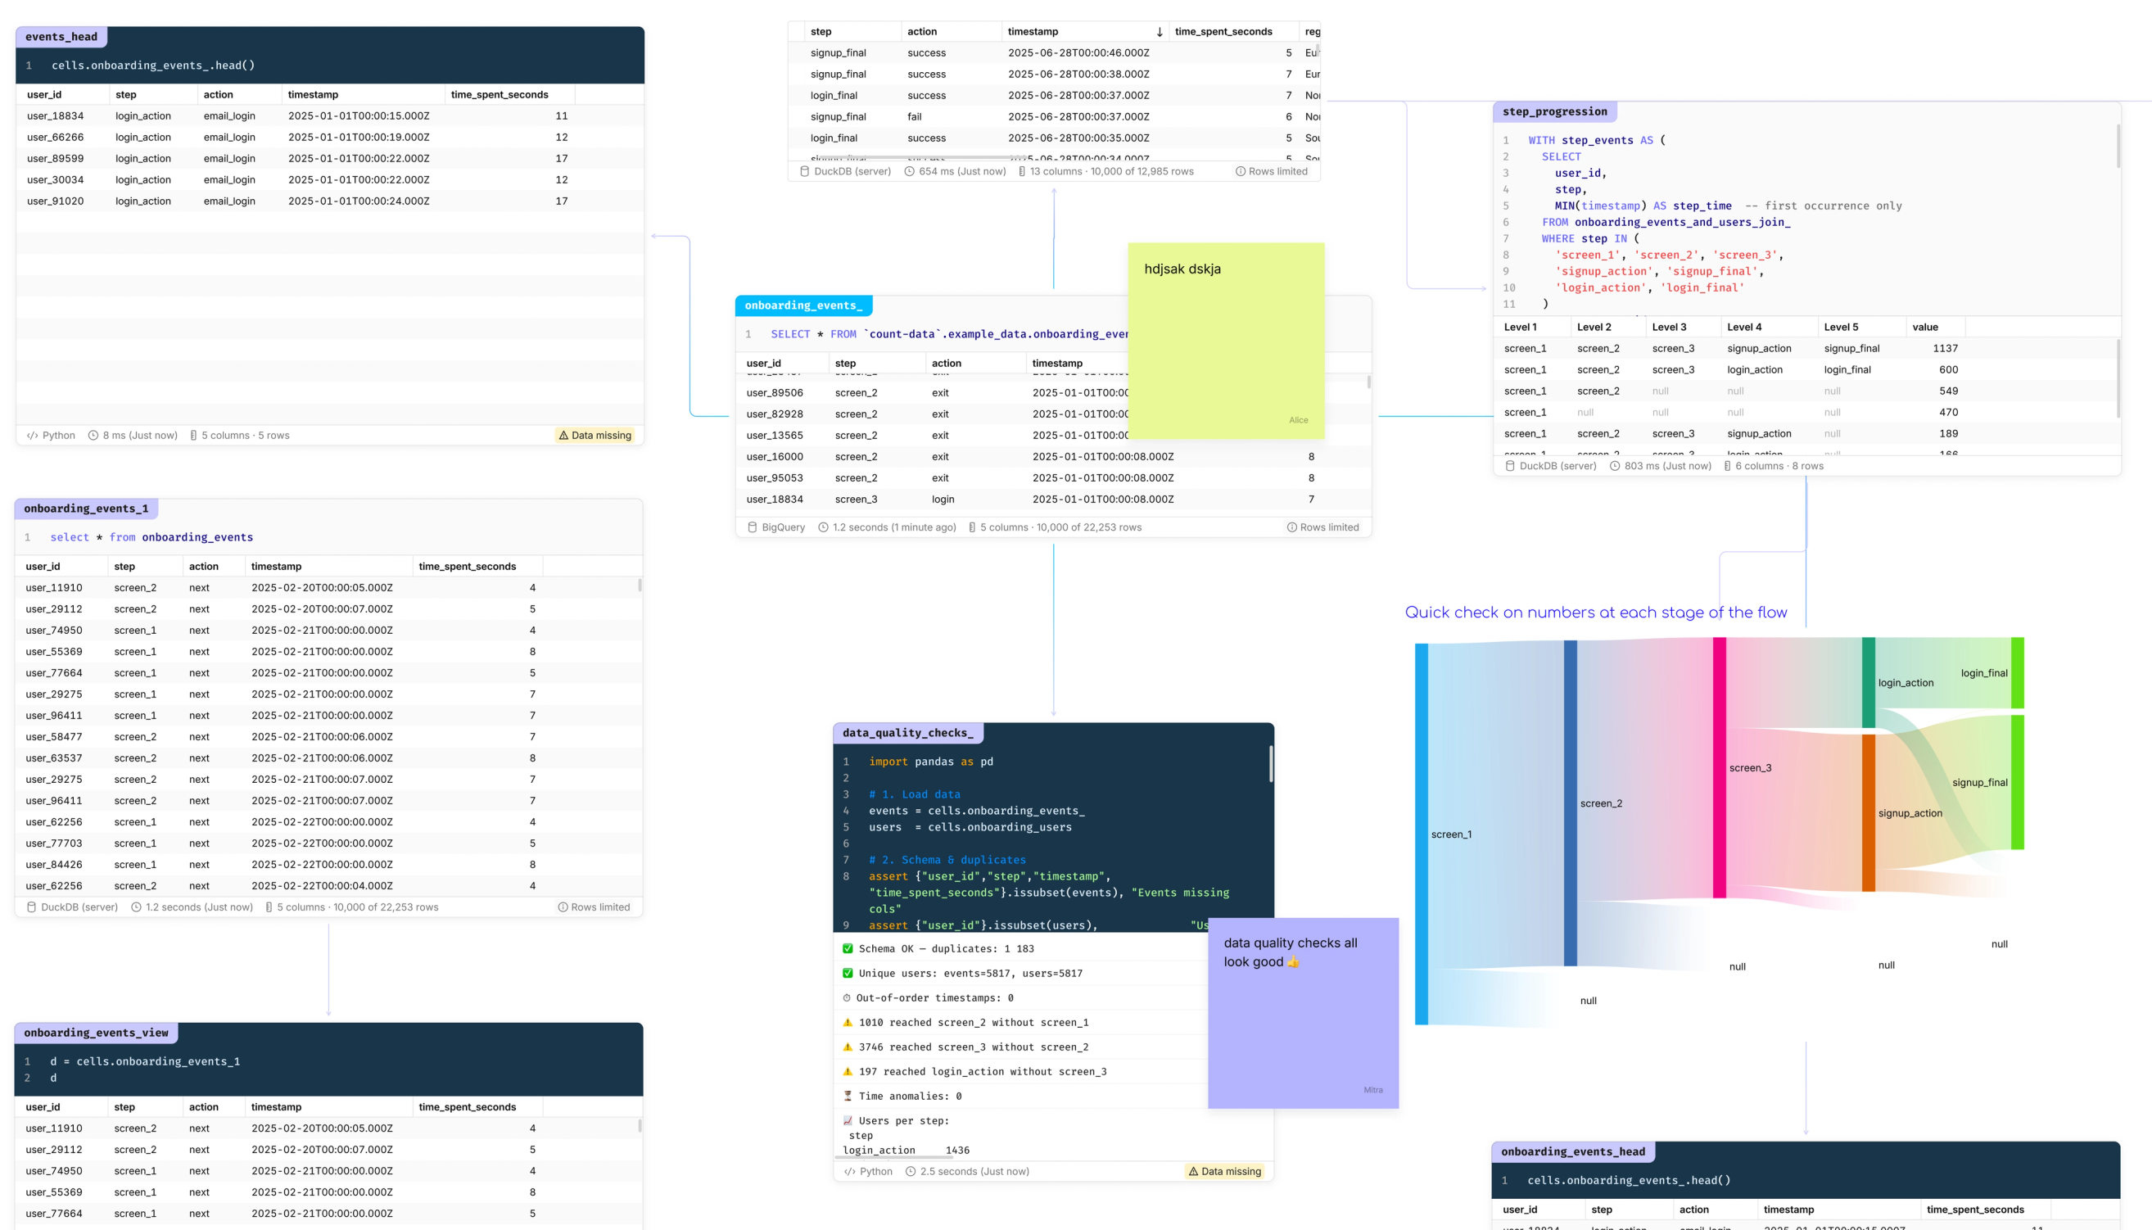Click Rows limited badge in onboarding_events_ cell
Viewport: 2152px width, 1230px height.
(1322, 527)
